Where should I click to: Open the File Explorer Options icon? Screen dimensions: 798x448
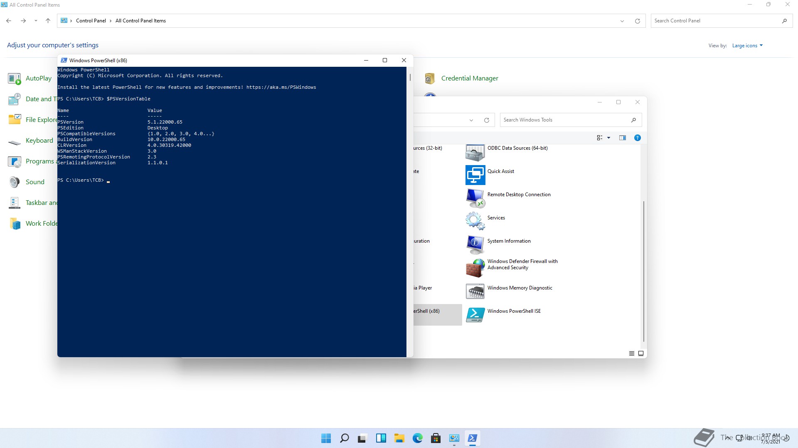coord(15,120)
